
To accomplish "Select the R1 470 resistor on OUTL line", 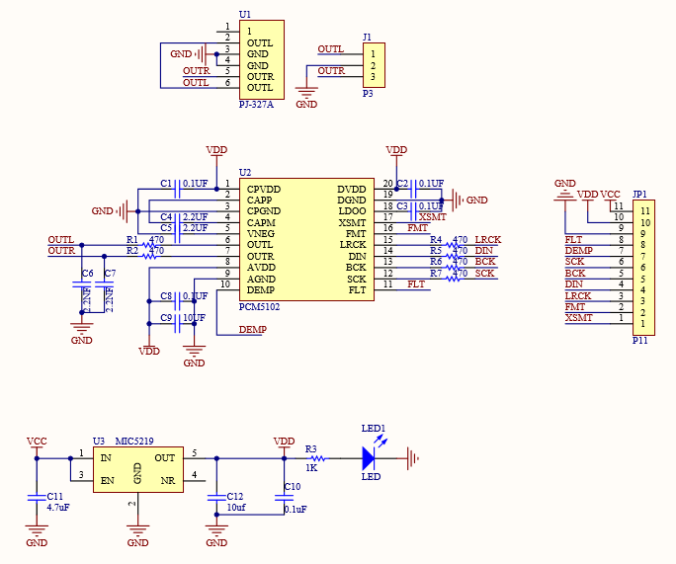I will [151, 241].
